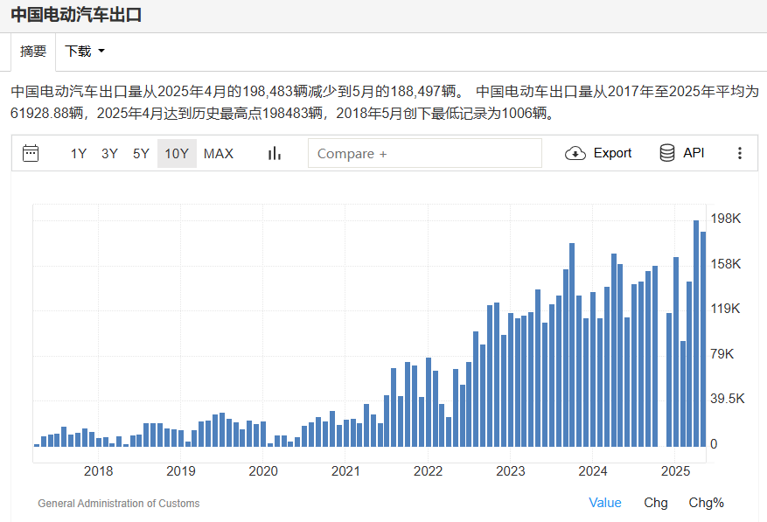Click the API database icon
The height and width of the screenshot is (522, 767).
pos(667,153)
